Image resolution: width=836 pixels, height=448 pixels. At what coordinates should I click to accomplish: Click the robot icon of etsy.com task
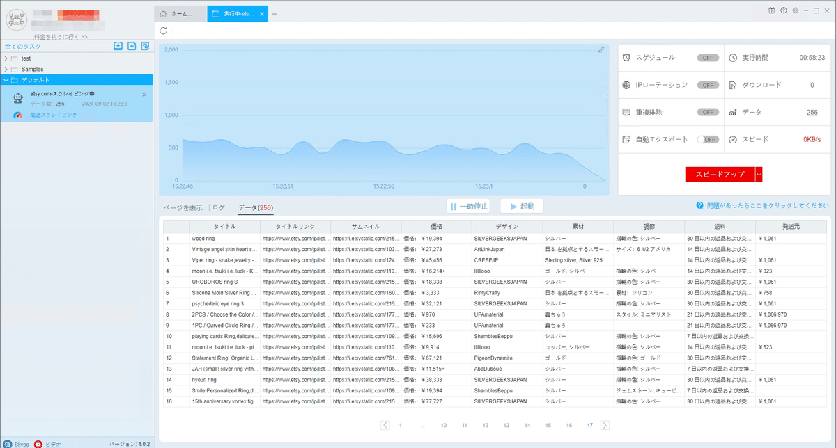(x=19, y=99)
